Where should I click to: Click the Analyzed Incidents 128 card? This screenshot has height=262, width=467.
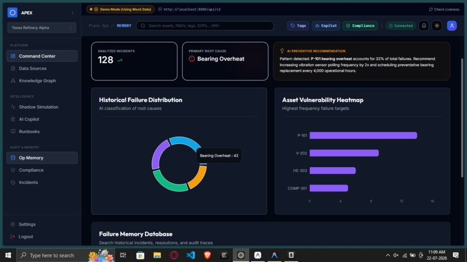click(134, 61)
